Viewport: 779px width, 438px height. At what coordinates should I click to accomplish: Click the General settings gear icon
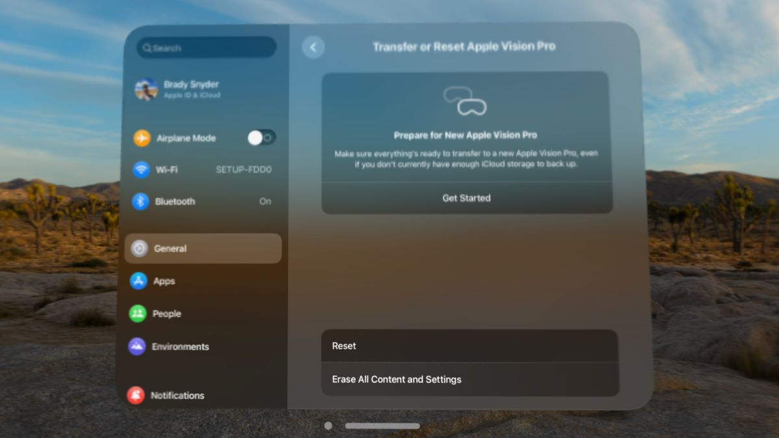[x=140, y=248]
